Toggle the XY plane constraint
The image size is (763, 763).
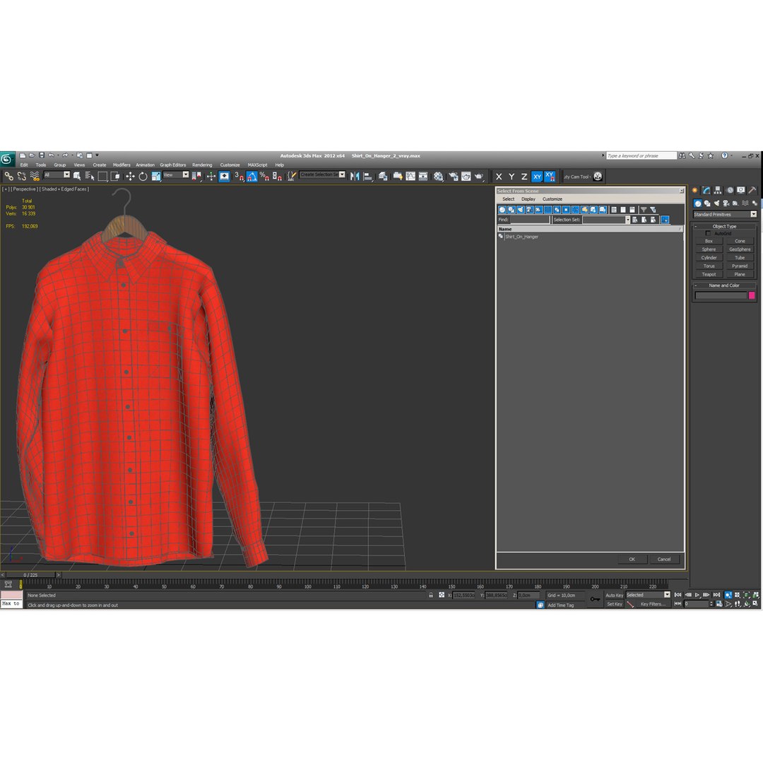point(537,177)
